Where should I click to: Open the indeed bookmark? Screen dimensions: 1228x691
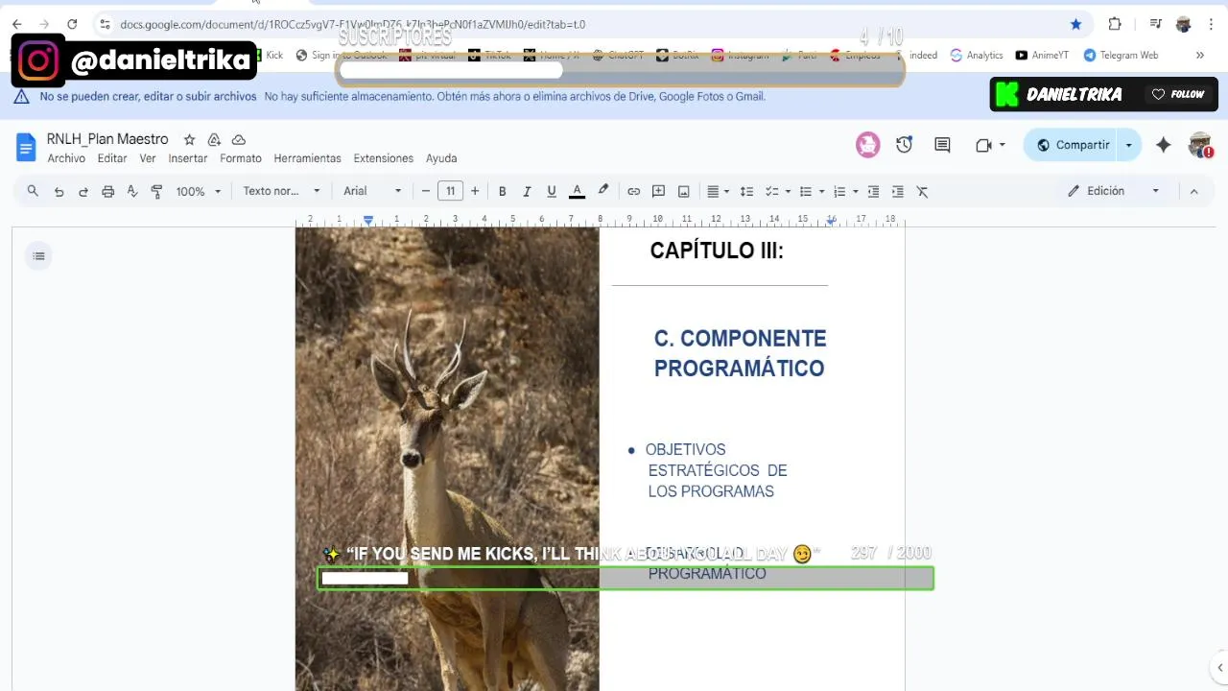pos(916,55)
